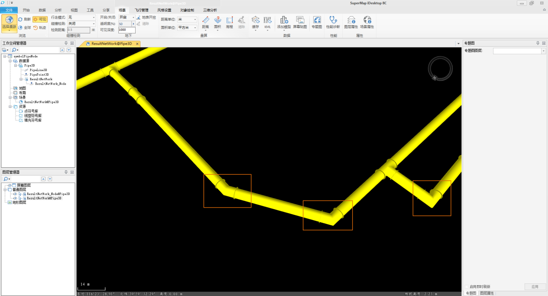The image size is (548, 296).
Task: Switch to the 风格设置 ribbon tab
Action: click(x=164, y=10)
